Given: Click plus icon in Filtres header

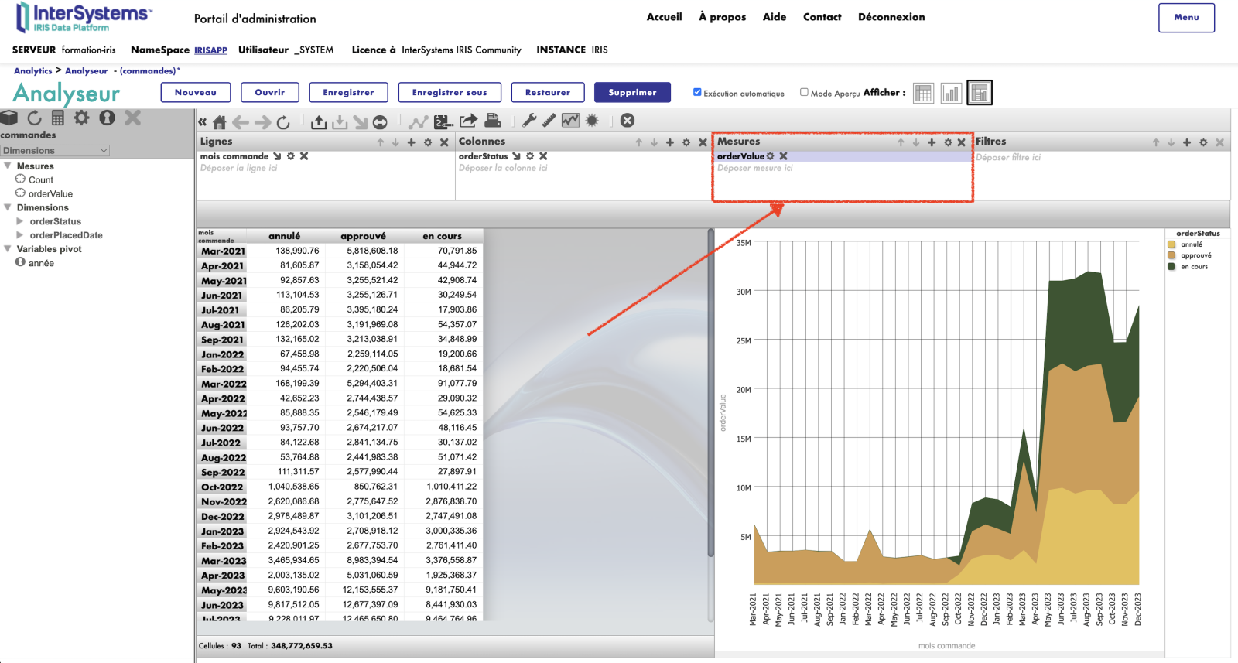Looking at the screenshot, I should tap(1187, 142).
